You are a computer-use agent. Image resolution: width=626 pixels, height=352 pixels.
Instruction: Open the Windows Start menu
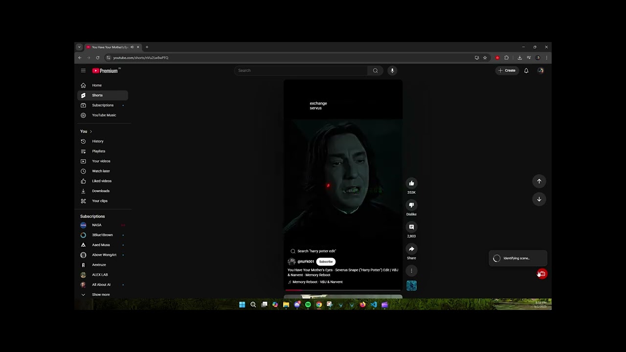point(242,305)
